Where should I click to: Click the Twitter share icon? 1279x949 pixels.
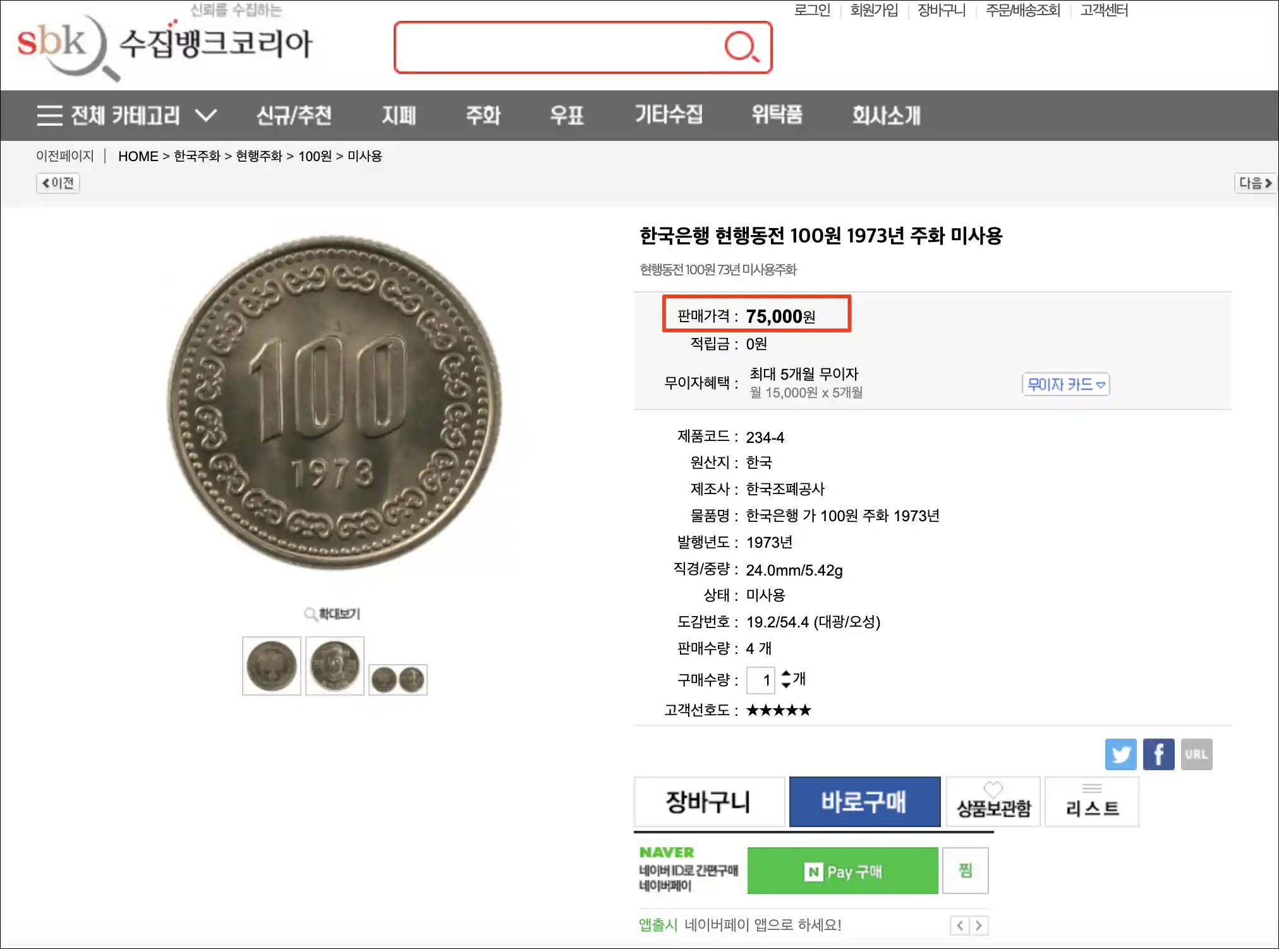tap(1120, 754)
